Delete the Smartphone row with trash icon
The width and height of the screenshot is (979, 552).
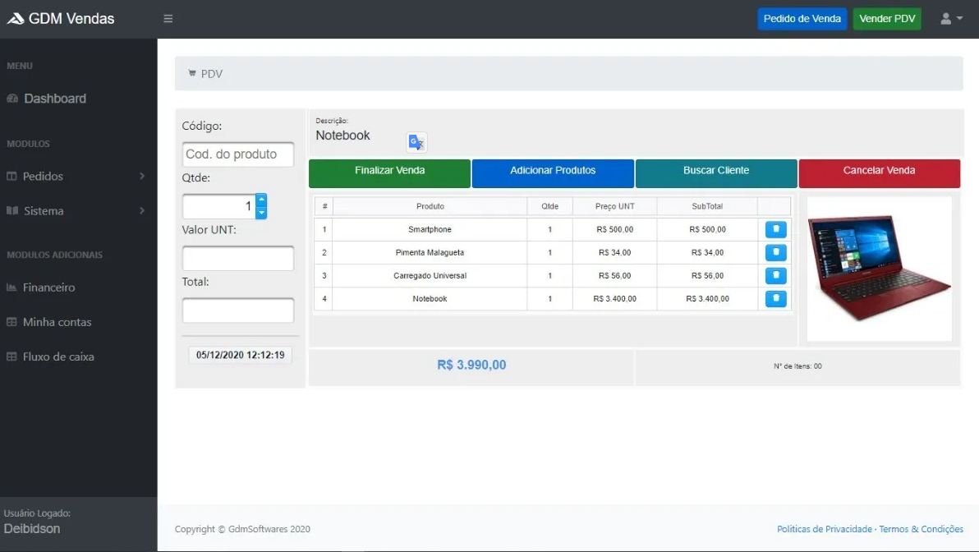tap(775, 230)
